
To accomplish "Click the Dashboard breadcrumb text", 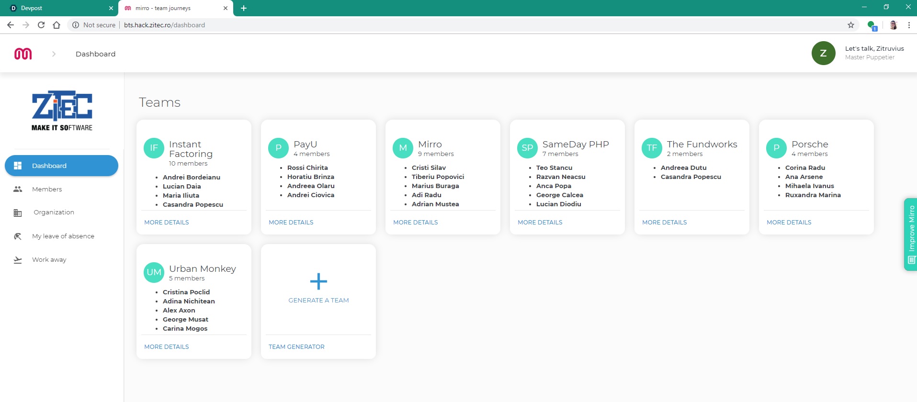I will point(95,54).
